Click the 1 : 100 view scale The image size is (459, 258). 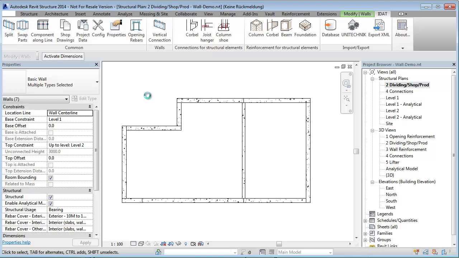pos(117,244)
